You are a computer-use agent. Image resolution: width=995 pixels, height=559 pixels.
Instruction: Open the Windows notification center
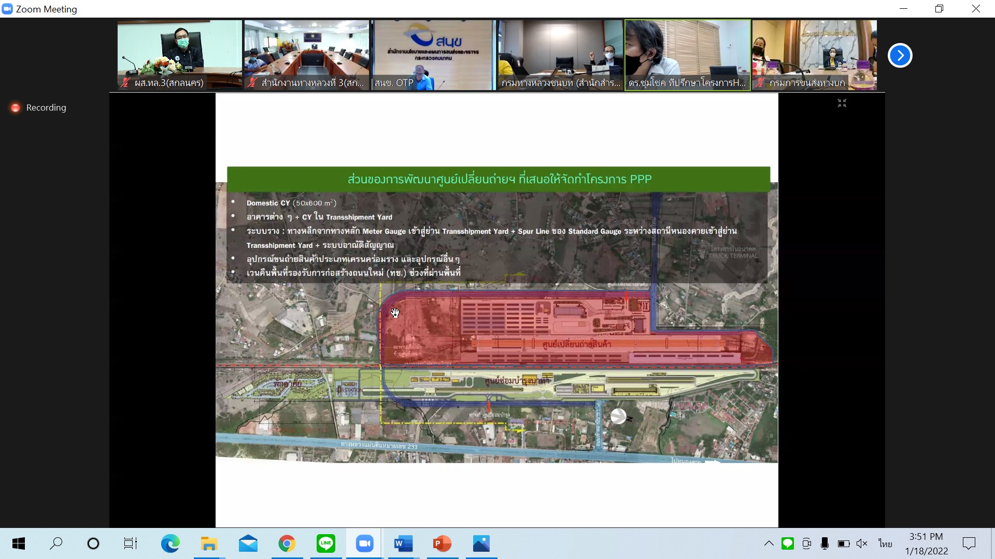pos(969,543)
